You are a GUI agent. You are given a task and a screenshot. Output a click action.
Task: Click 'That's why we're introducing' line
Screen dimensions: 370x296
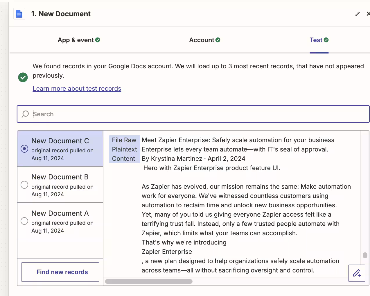click(184, 242)
